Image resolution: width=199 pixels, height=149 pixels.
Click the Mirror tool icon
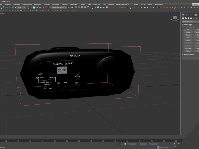69,7
